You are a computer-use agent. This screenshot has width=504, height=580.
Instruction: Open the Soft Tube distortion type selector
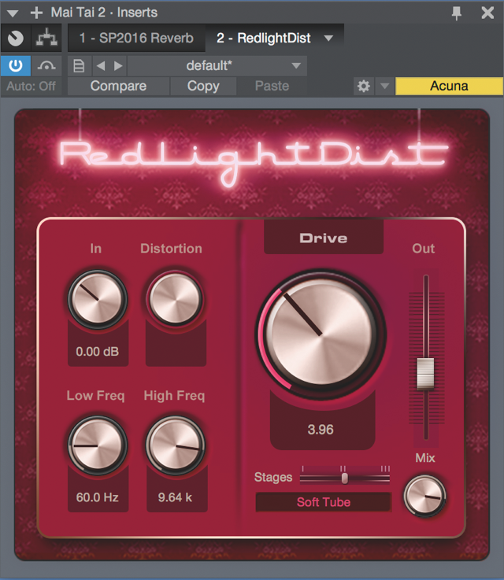pyautogui.click(x=324, y=502)
